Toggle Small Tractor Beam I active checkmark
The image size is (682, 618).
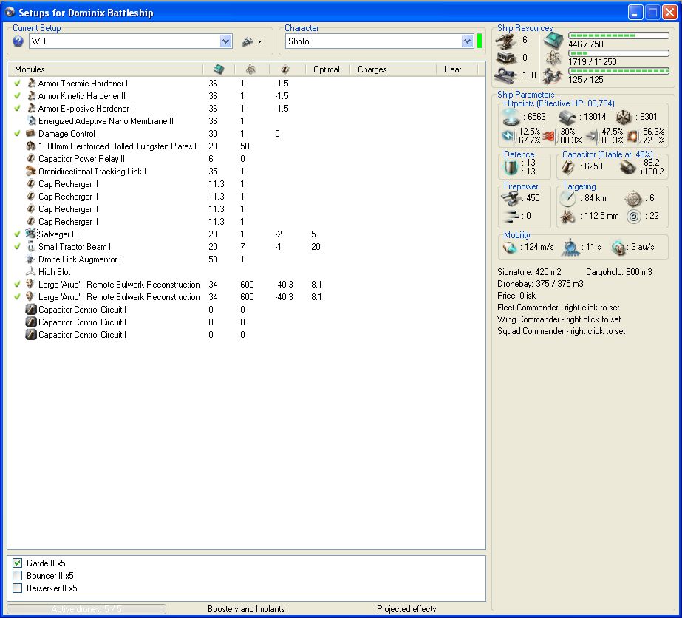(x=18, y=247)
